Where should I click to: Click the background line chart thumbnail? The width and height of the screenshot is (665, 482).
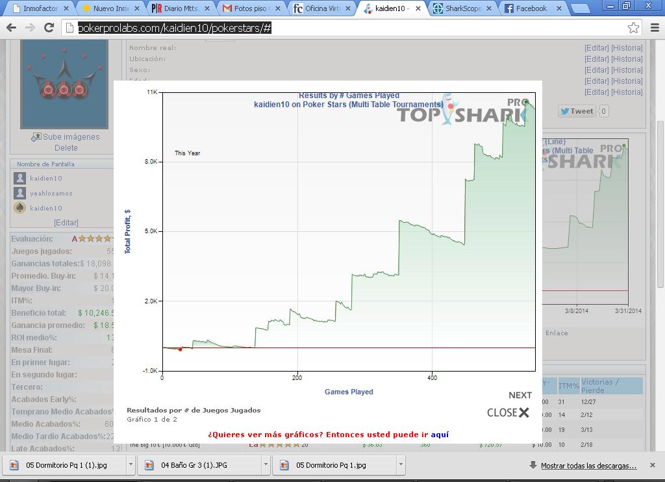[585, 221]
